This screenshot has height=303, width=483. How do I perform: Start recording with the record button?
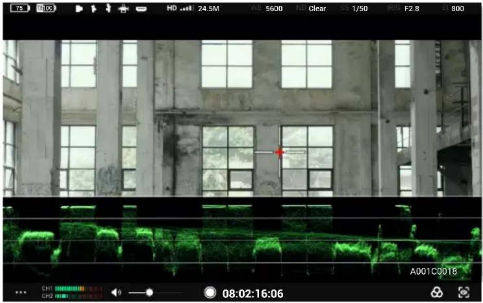(210, 292)
